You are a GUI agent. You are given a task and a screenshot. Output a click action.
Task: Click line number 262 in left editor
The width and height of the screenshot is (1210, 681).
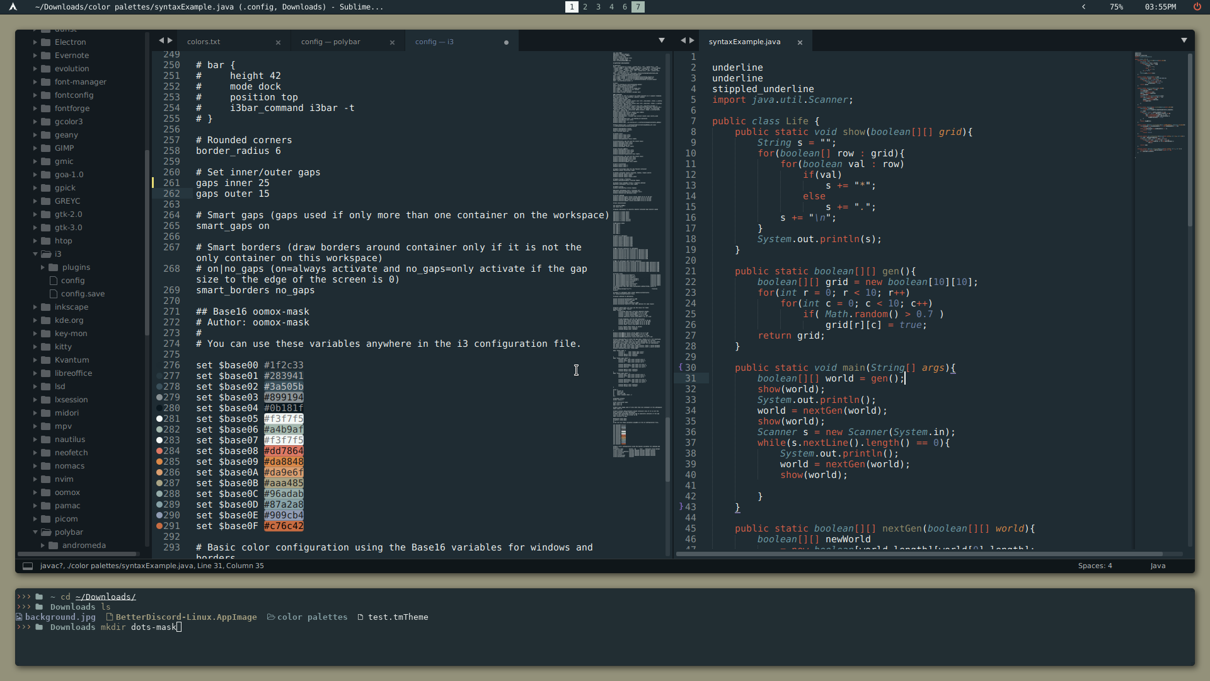click(x=171, y=194)
